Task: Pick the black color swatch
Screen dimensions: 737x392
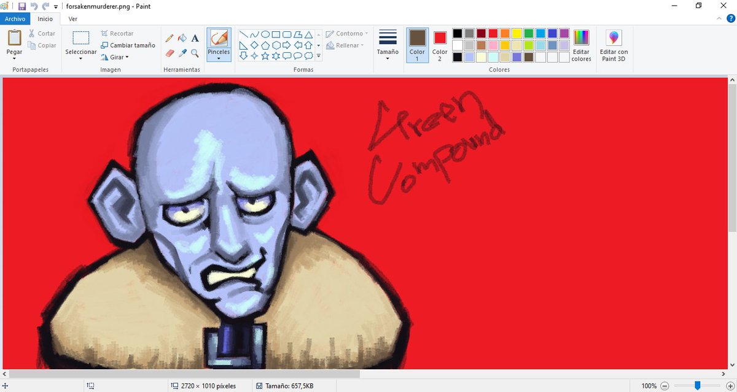Action: tap(457, 33)
